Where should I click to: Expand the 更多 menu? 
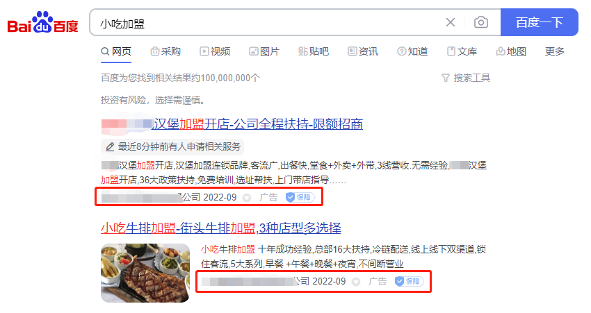pyautogui.click(x=555, y=51)
